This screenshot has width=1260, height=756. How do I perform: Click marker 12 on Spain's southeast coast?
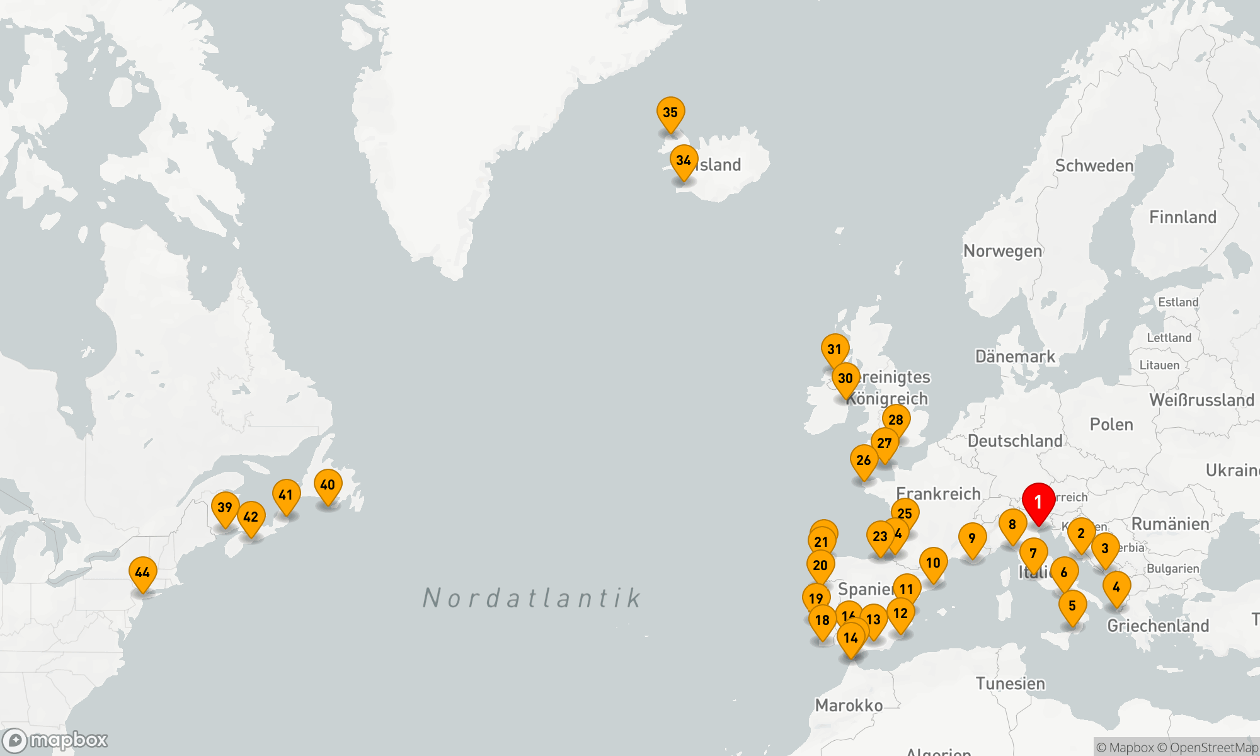tap(900, 613)
